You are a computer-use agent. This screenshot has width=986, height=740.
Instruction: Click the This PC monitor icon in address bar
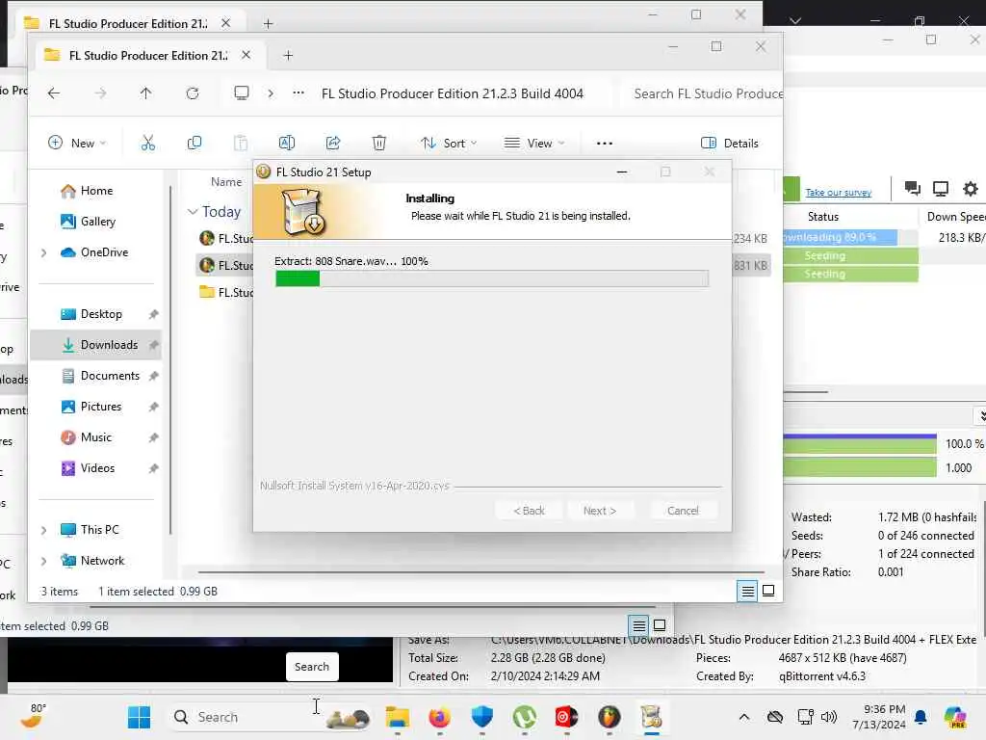tap(242, 93)
